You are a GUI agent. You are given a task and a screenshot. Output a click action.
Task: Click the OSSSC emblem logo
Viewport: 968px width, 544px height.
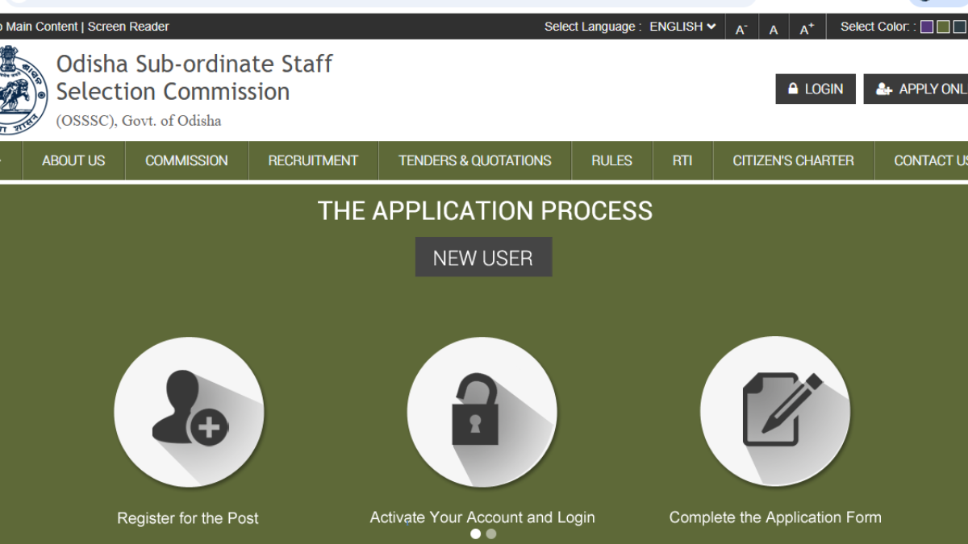pos(23,89)
